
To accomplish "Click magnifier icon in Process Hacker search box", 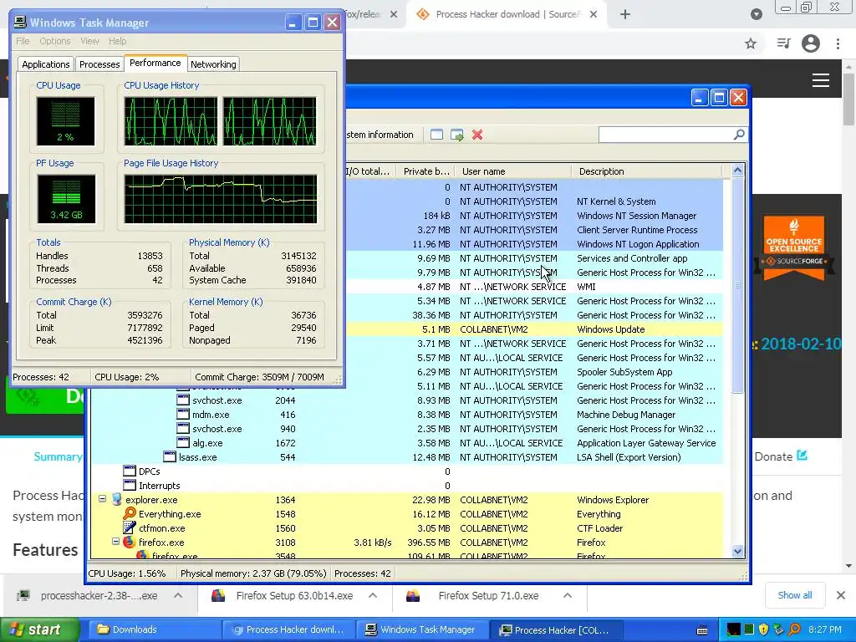I will coord(739,135).
